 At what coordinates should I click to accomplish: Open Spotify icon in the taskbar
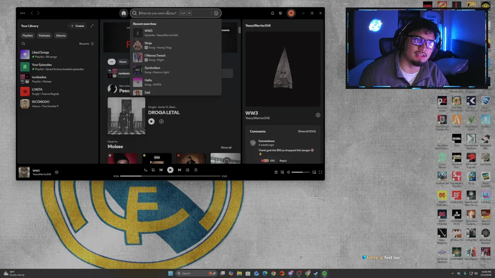pyautogui.click(x=324, y=273)
